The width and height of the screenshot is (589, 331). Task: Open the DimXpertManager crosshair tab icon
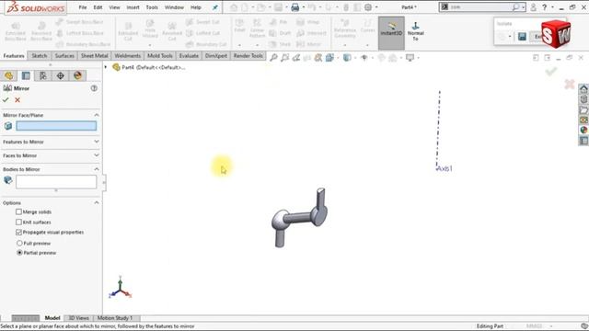click(60, 75)
